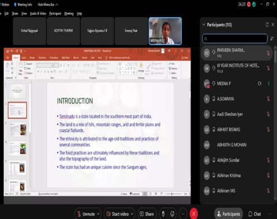Viewport: 277px width, 219px height.
Task: Select MEENA P active speaker video
Action: [x=165, y=31]
